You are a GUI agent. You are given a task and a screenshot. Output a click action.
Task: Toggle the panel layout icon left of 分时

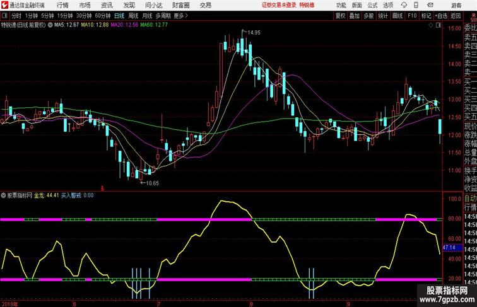point(4,16)
